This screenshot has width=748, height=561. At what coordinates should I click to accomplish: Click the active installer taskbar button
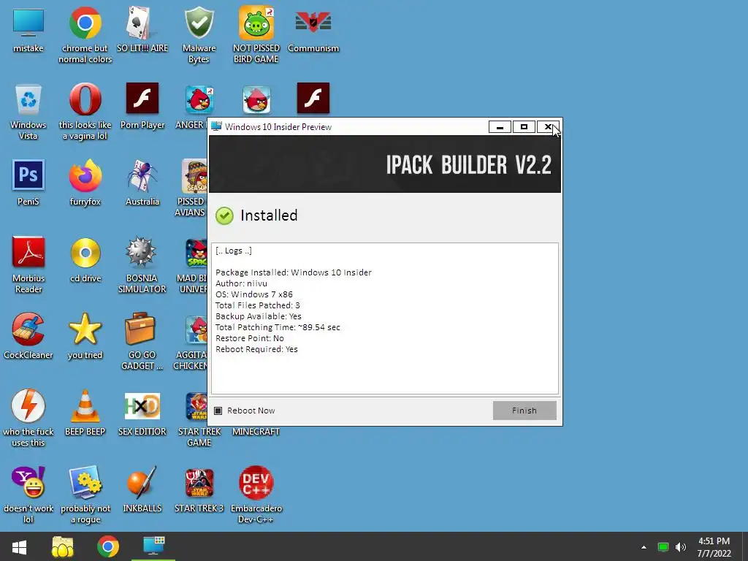(x=153, y=546)
